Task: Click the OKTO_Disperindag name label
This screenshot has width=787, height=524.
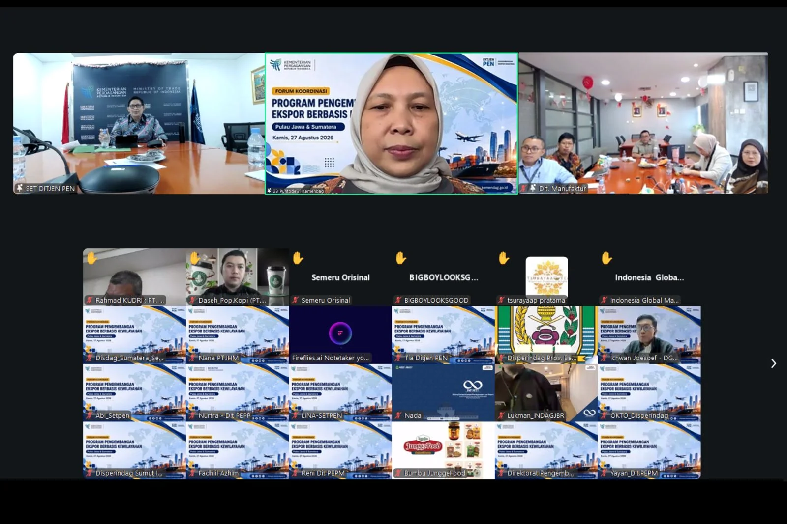Action: 639,415
